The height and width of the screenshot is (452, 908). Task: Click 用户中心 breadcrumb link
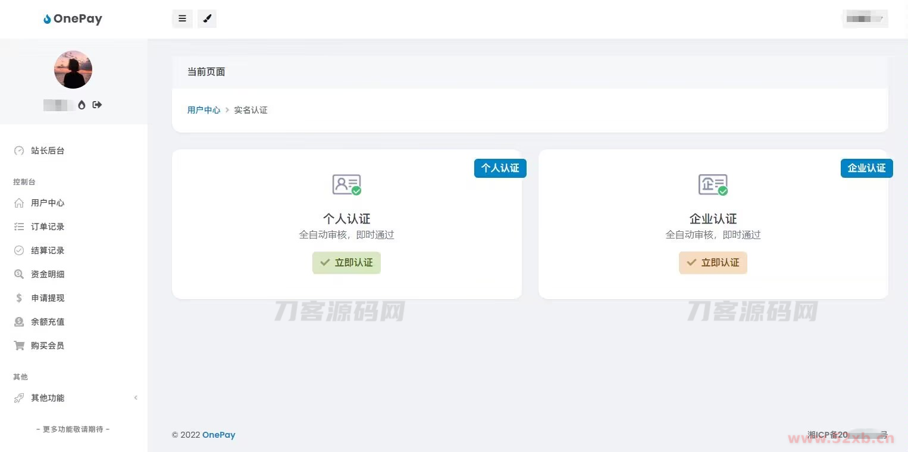203,110
